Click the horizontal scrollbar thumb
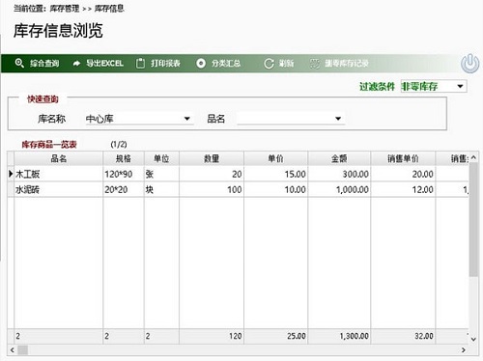This screenshot has height=361, width=483. (22, 349)
